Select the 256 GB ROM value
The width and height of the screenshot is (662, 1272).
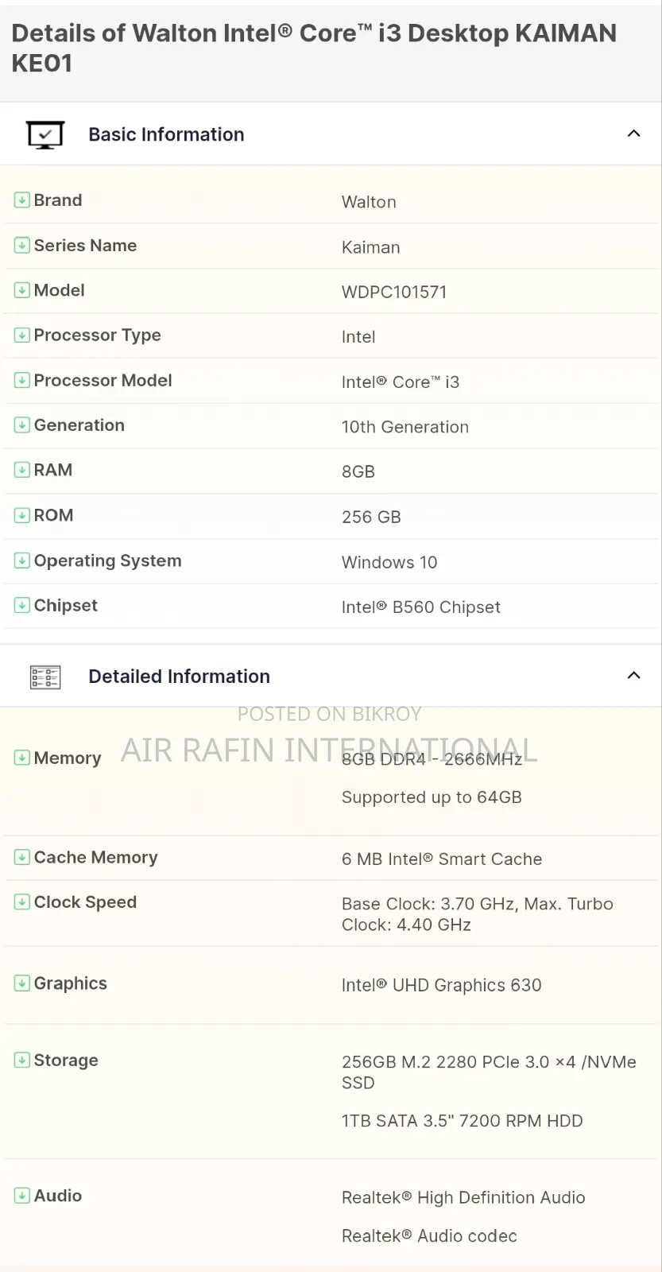coord(371,517)
